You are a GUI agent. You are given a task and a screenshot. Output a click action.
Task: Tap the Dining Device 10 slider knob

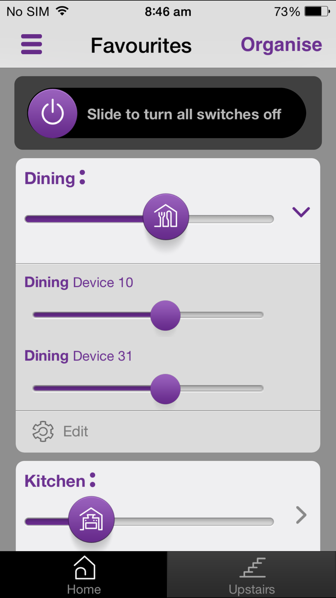pos(165,315)
